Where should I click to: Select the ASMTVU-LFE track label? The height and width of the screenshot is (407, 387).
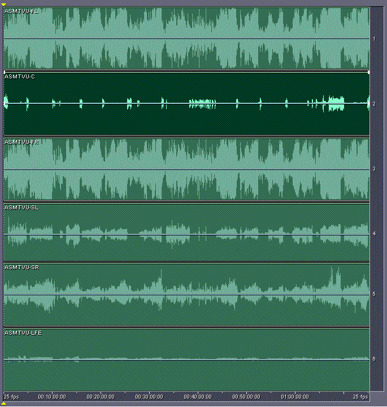pos(23,332)
